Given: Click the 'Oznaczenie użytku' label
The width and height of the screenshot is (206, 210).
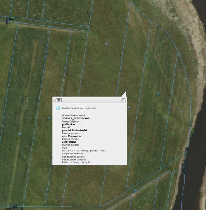Looking at the screenshot, I should pyautogui.click(x=73, y=157).
